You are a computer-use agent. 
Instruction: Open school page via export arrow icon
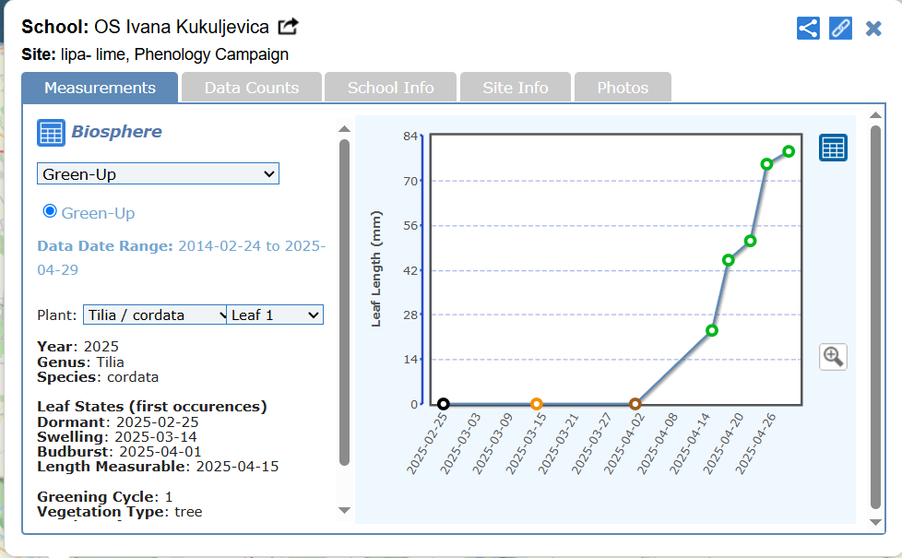[289, 27]
